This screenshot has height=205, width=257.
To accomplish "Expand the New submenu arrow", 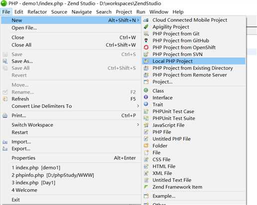I will (138, 20).
